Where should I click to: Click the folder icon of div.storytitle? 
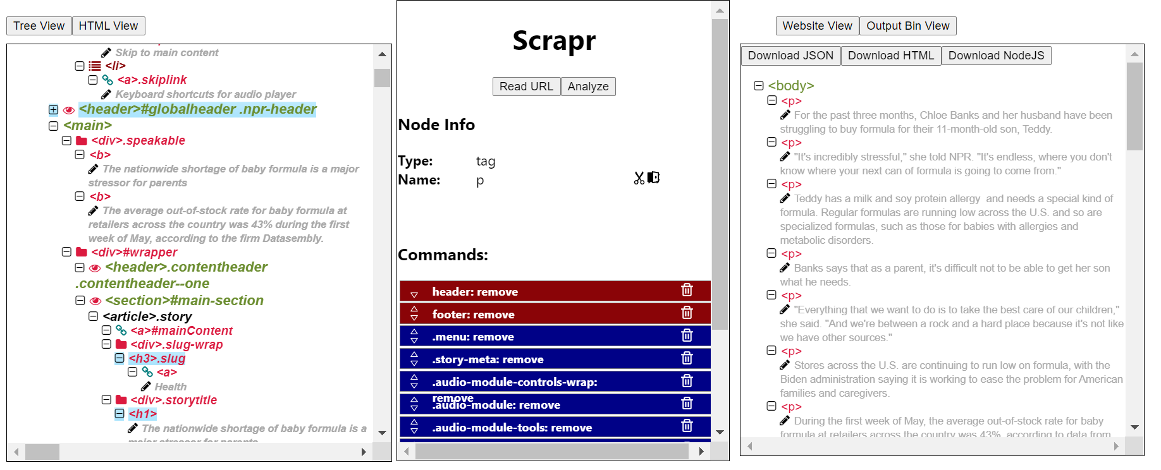tap(121, 400)
